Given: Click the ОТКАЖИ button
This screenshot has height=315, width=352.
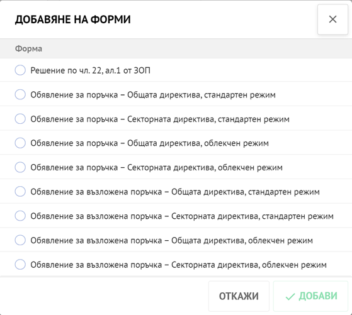Looking at the screenshot, I should point(239,296).
